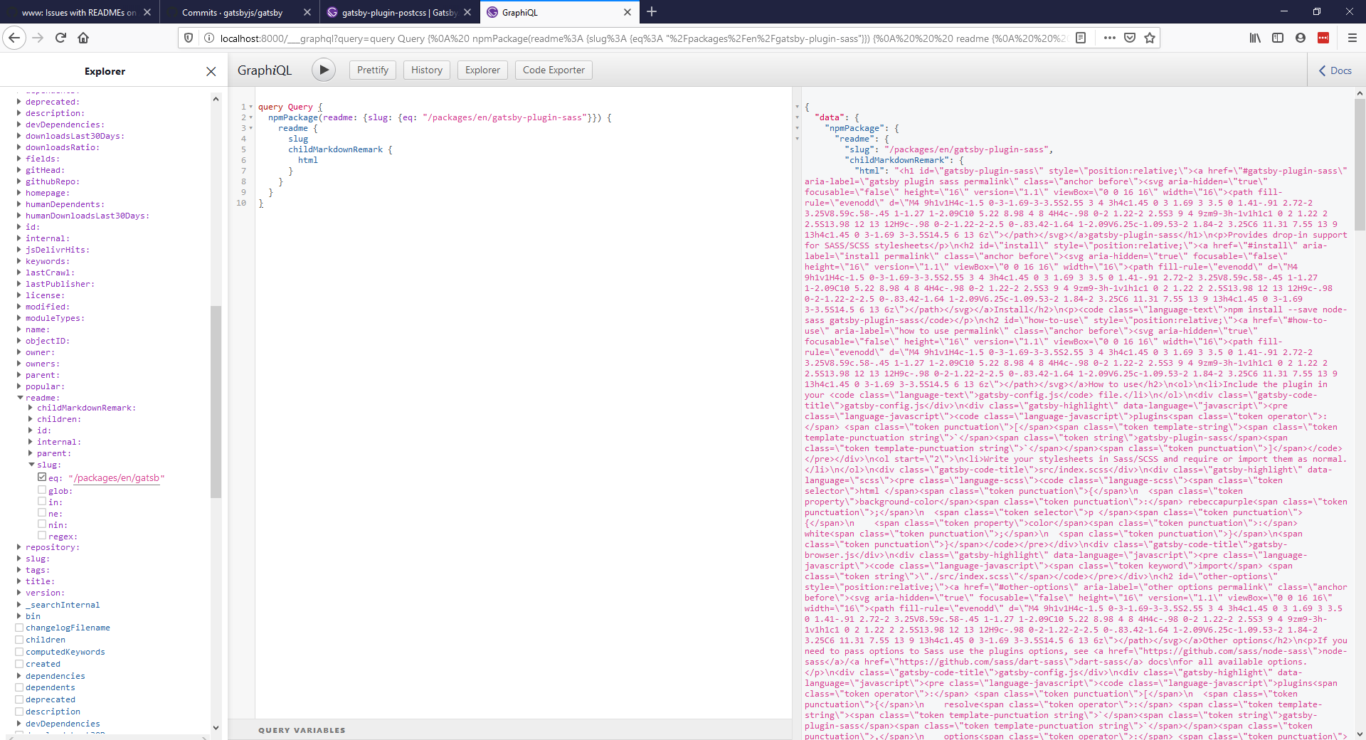
Task: Expand the childMarkdownRemark: filter node
Action: click(31, 408)
